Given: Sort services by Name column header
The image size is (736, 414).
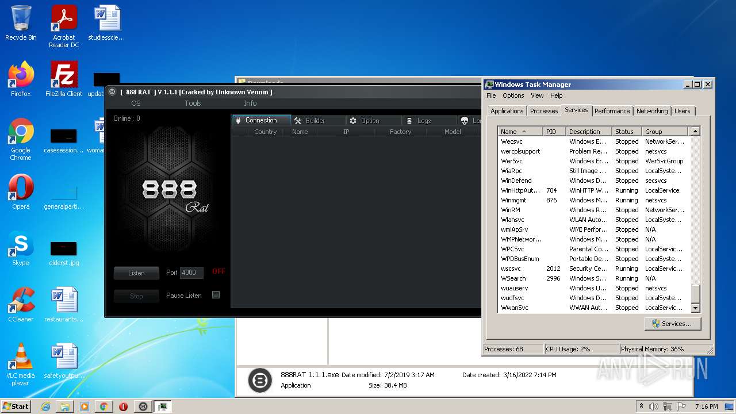Looking at the screenshot, I should click(520, 132).
